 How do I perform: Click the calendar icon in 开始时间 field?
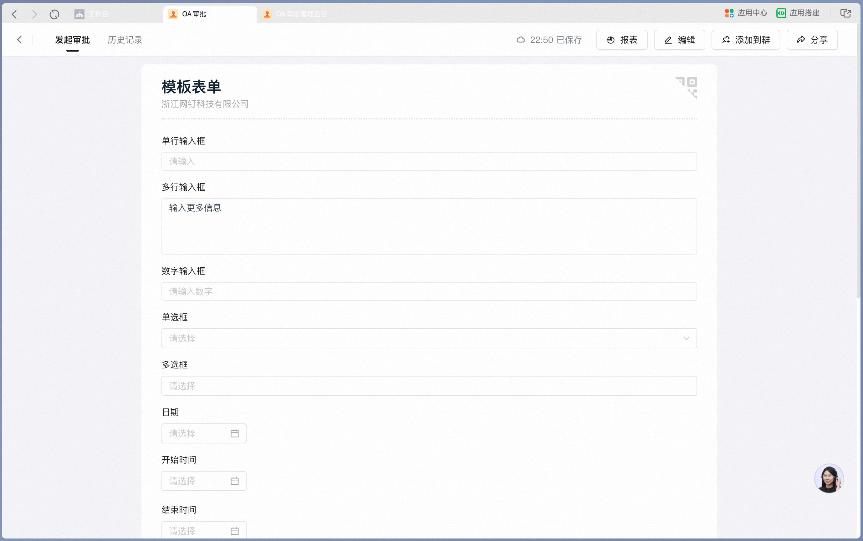click(234, 481)
